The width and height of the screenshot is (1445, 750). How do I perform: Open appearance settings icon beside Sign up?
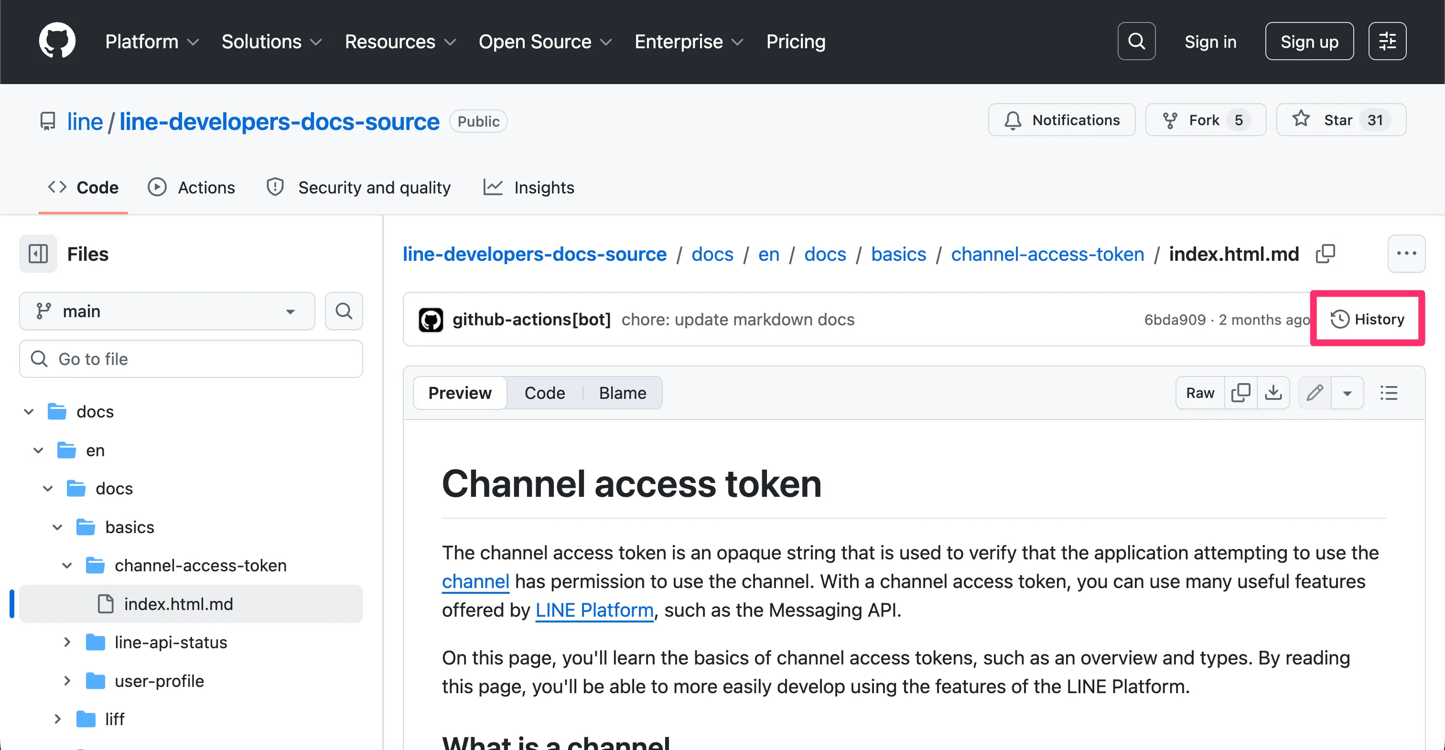click(x=1387, y=41)
